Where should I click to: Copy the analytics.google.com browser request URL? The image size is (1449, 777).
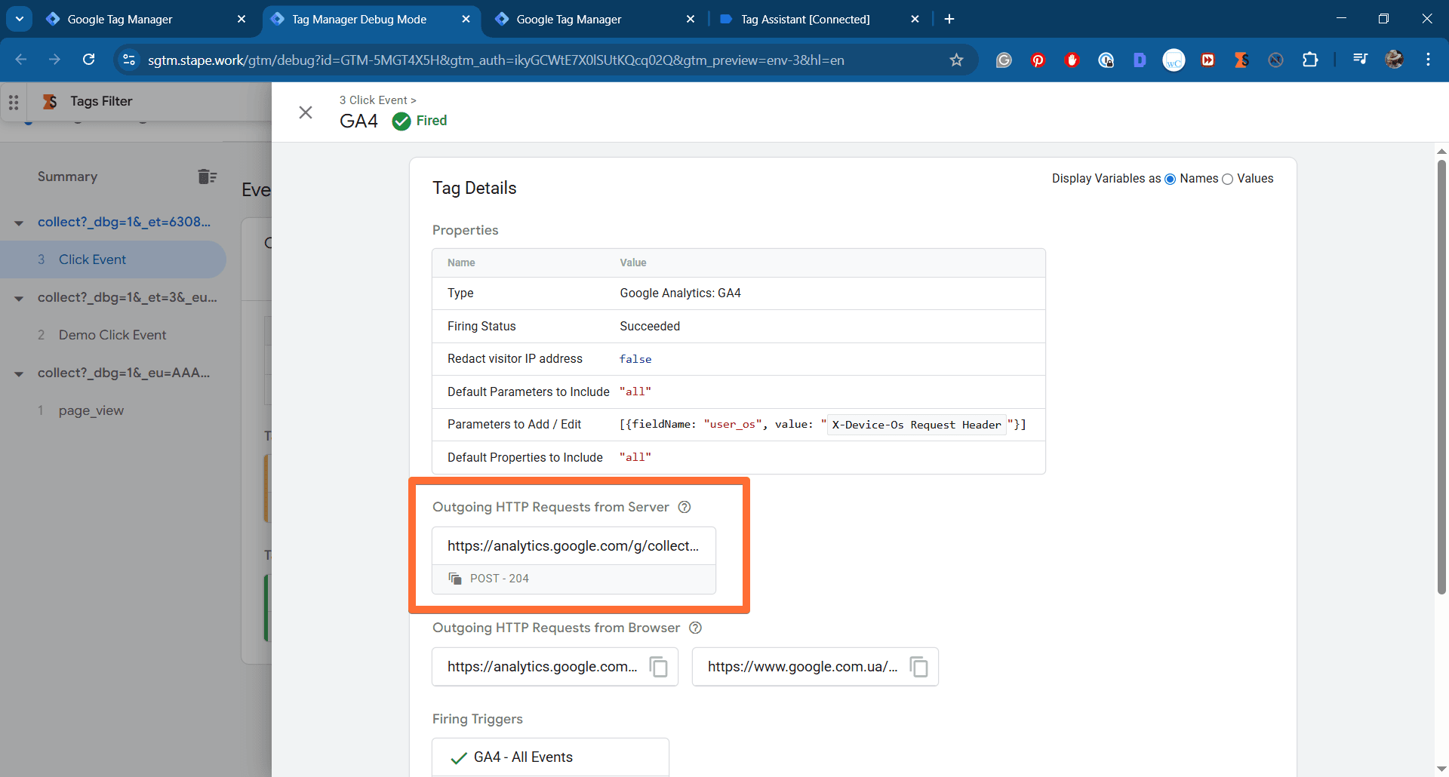(x=658, y=667)
